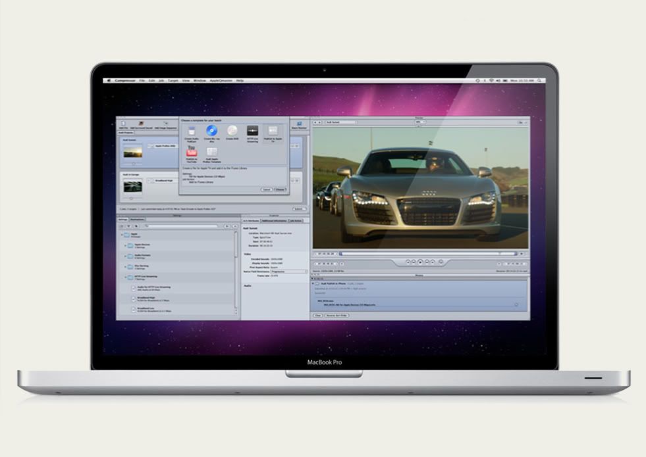Open the Edit menu
The image size is (646, 457).
coord(151,81)
